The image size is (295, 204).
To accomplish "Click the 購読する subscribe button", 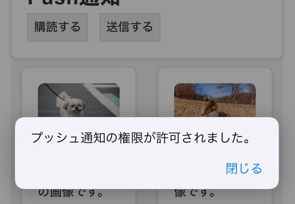I will click(x=58, y=27).
